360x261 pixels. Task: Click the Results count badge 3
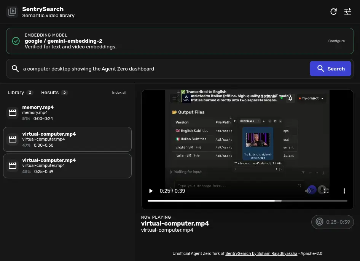(x=65, y=93)
